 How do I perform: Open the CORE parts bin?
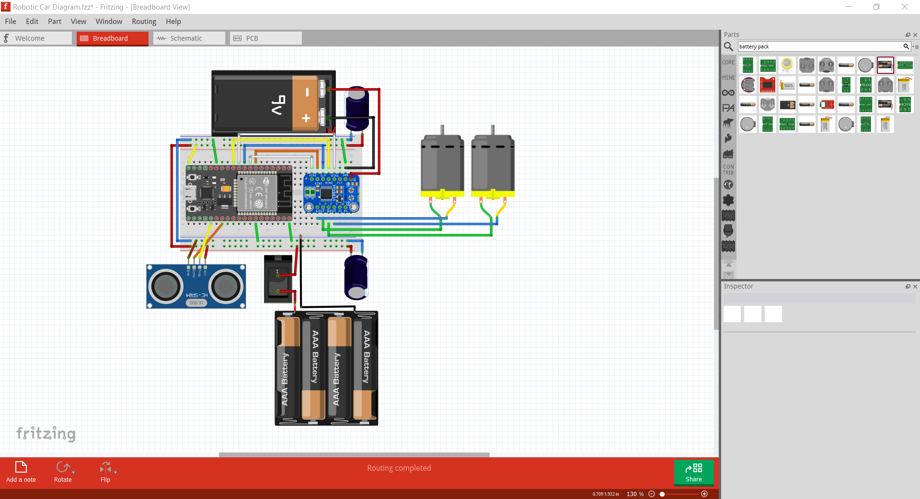[728, 62]
